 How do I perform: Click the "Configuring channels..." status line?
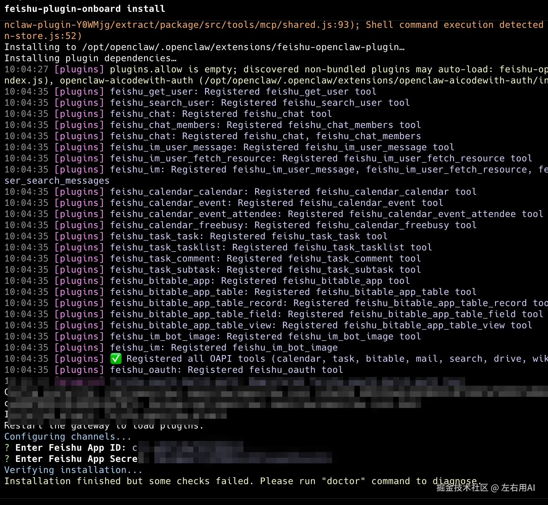click(x=68, y=436)
